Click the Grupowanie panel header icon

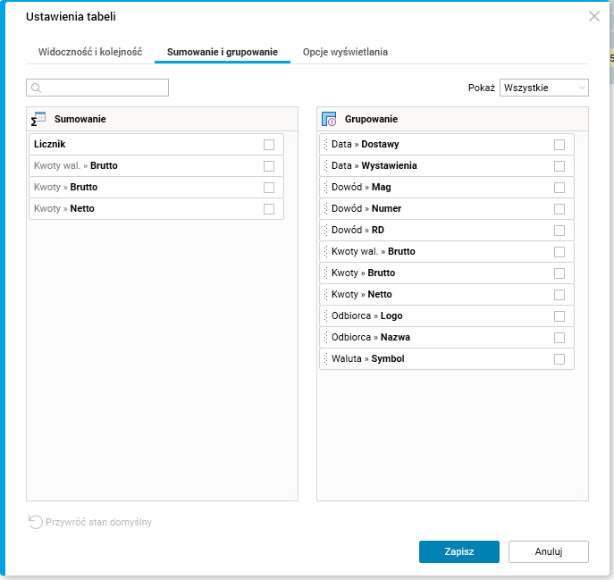[x=329, y=119]
